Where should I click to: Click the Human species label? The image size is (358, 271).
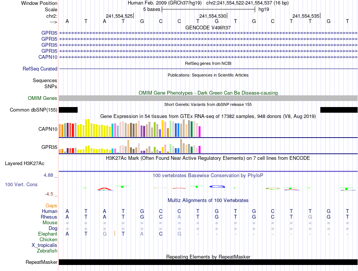pos(49,211)
